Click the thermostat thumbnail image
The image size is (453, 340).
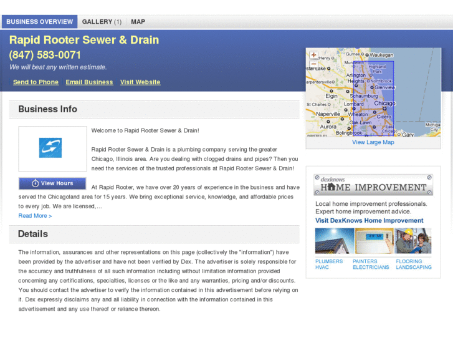(x=374, y=241)
